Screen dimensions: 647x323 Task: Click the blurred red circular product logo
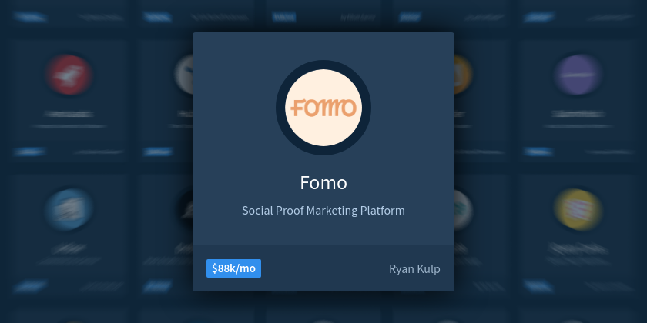[x=69, y=75]
